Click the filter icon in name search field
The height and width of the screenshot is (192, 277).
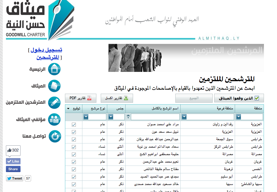click(128, 117)
